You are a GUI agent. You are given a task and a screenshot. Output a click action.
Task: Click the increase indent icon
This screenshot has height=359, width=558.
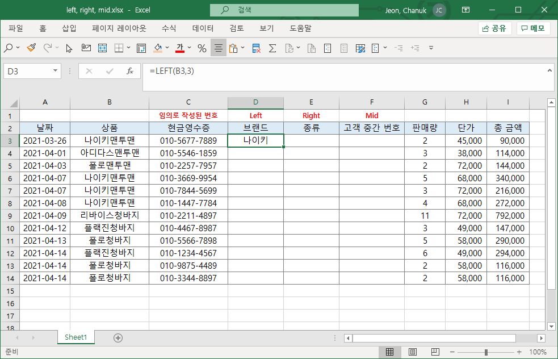(x=415, y=48)
